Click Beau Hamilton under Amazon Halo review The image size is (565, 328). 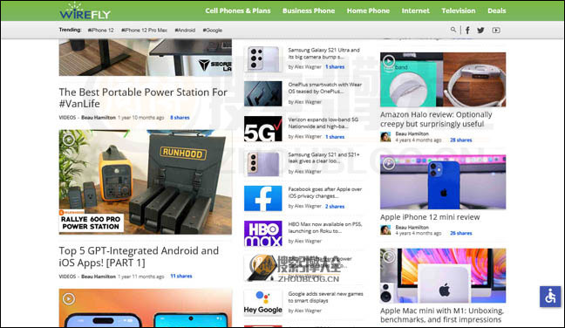(412, 133)
